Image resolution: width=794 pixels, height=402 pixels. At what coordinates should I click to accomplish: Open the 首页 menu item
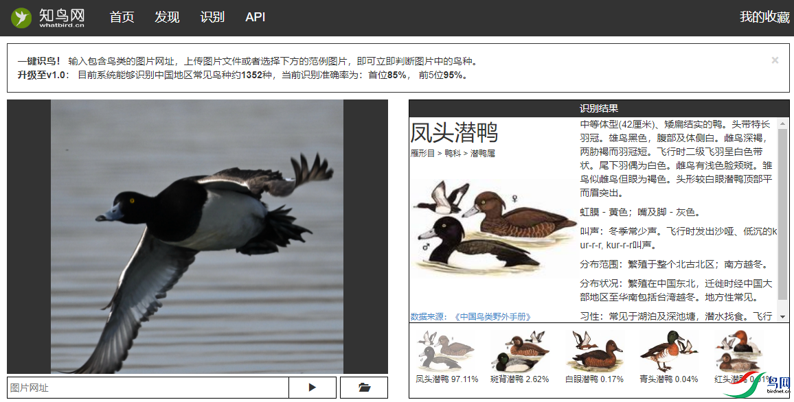coord(122,17)
